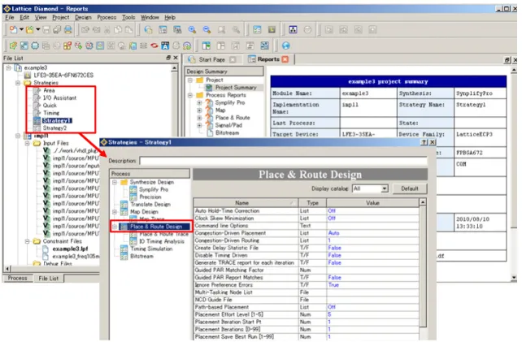Open the Tools menu

pos(128,17)
